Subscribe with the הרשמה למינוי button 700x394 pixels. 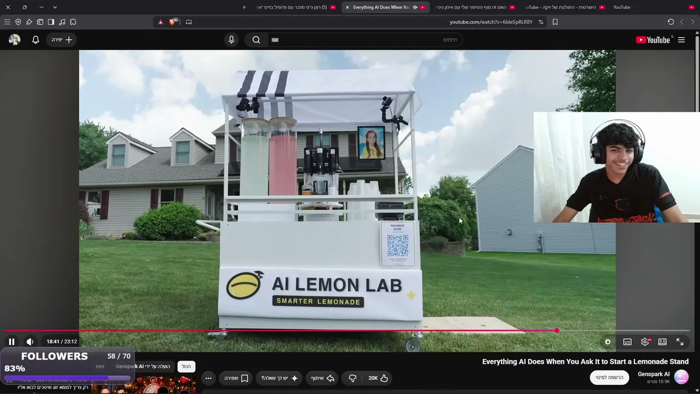609,377
